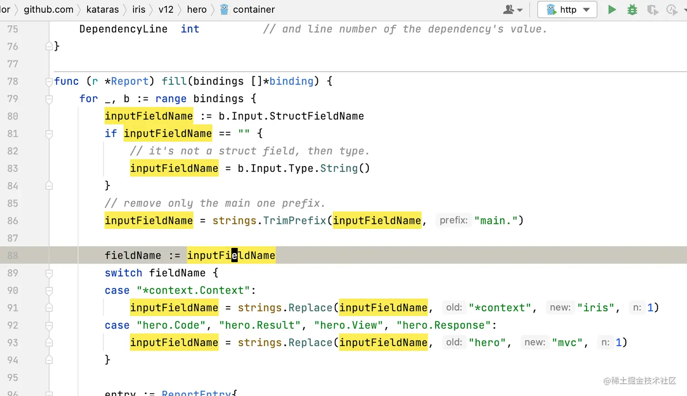Image resolution: width=687 pixels, height=396 pixels.
Task: Open the http run configuration dropdown
Action: 567,10
